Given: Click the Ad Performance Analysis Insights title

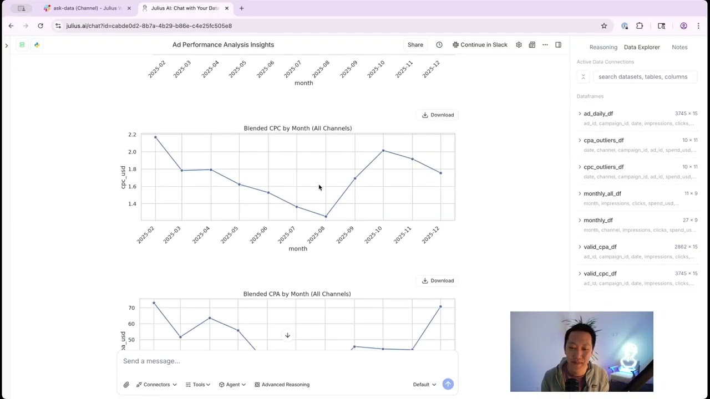Looking at the screenshot, I should click(223, 45).
